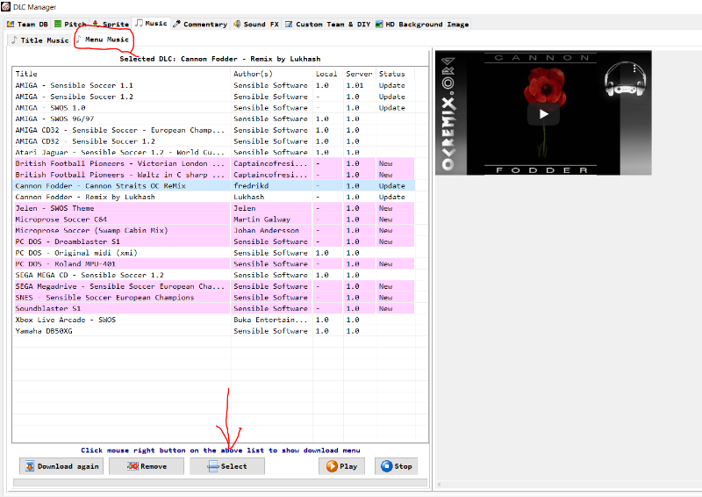Viewport: 702px width, 497px height.
Task: Click the Cannon Fodder poppy cover image
Action: point(543,113)
